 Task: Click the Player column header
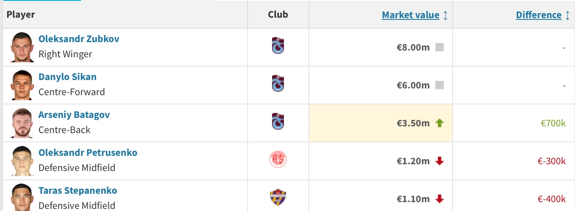[21, 15]
